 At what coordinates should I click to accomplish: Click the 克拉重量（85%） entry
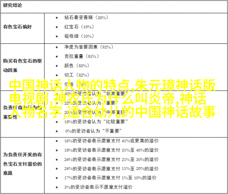82,56
